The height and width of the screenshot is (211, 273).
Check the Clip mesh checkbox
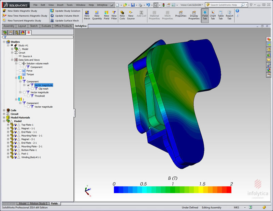pyautogui.click(x=32, y=89)
